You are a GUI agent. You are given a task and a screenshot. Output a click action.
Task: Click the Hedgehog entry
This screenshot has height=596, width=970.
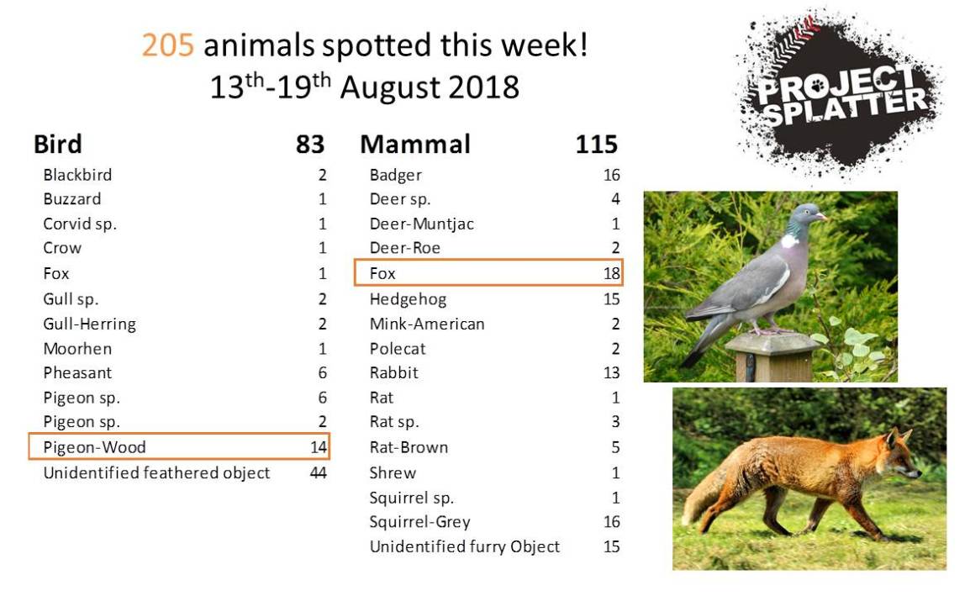click(408, 299)
